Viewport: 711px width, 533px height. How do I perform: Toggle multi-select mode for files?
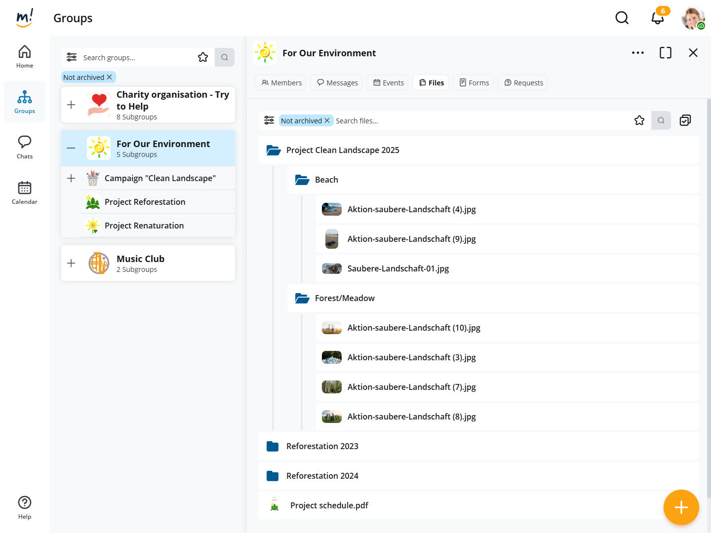click(x=685, y=120)
